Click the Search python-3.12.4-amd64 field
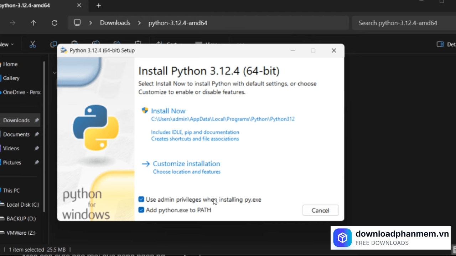Viewport: 456px width, 256px height. point(403,23)
